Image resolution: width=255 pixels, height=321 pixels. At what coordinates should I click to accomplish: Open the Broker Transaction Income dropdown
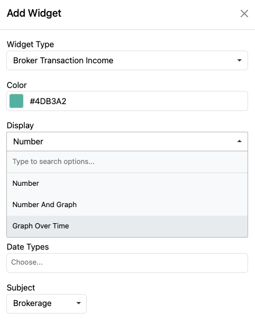coord(127,60)
